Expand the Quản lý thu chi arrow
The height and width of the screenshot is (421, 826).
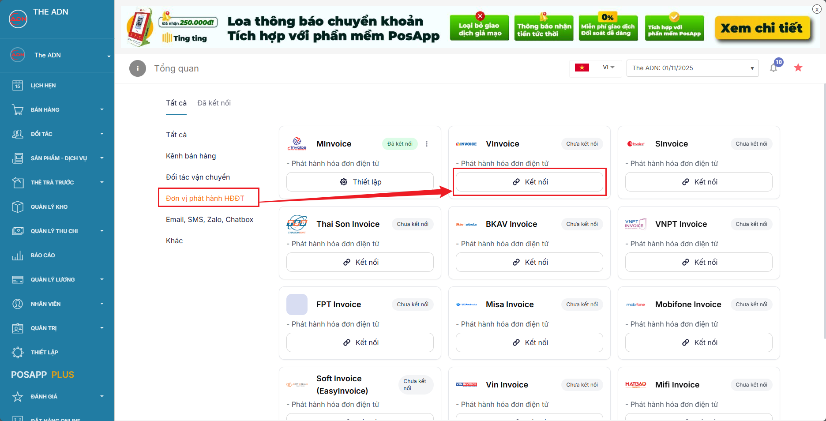(102, 231)
